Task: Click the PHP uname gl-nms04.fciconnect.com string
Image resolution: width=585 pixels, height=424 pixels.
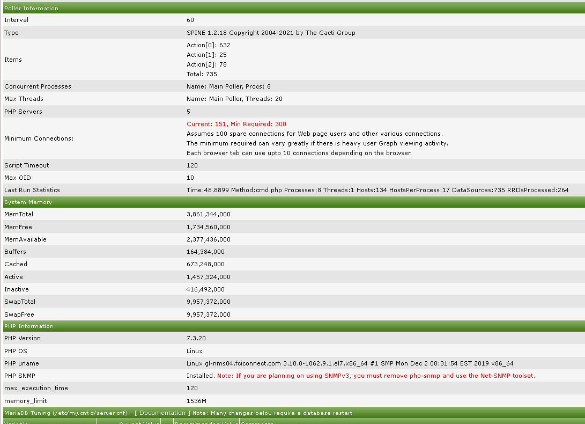Action: pos(350,363)
